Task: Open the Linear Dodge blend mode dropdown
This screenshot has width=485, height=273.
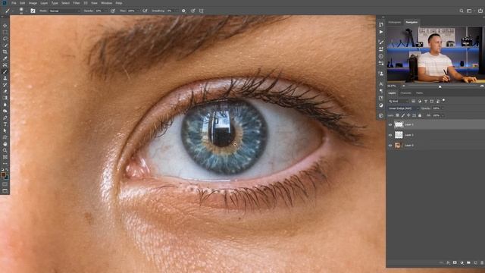Action: pyautogui.click(x=403, y=108)
